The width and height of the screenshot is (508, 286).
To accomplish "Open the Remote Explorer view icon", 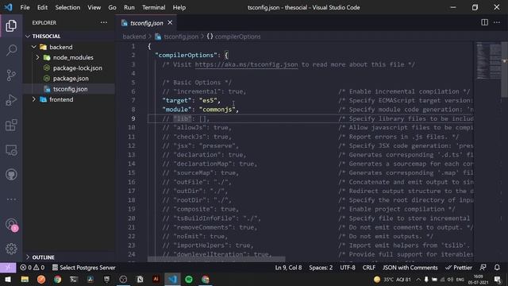I will 11,150.
